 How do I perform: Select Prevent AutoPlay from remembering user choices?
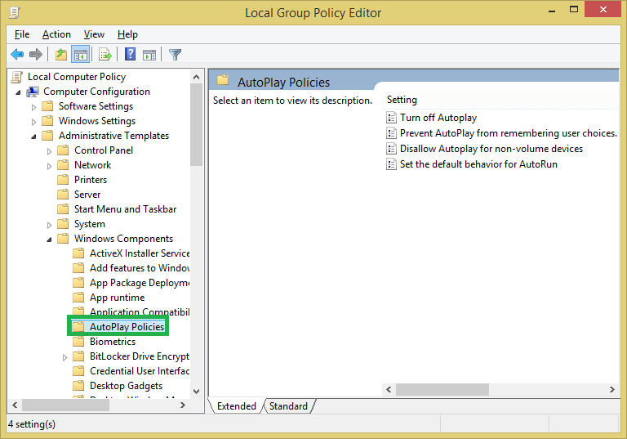coord(509,133)
